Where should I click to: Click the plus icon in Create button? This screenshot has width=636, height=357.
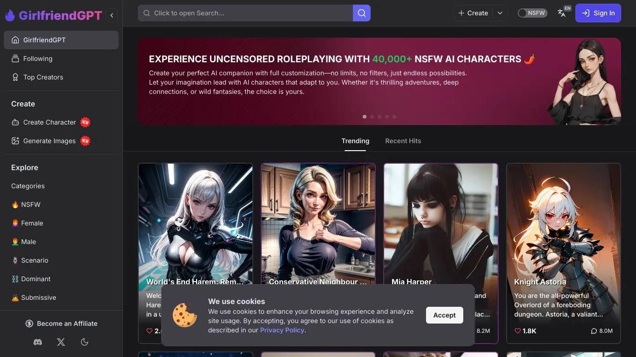[461, 13]
